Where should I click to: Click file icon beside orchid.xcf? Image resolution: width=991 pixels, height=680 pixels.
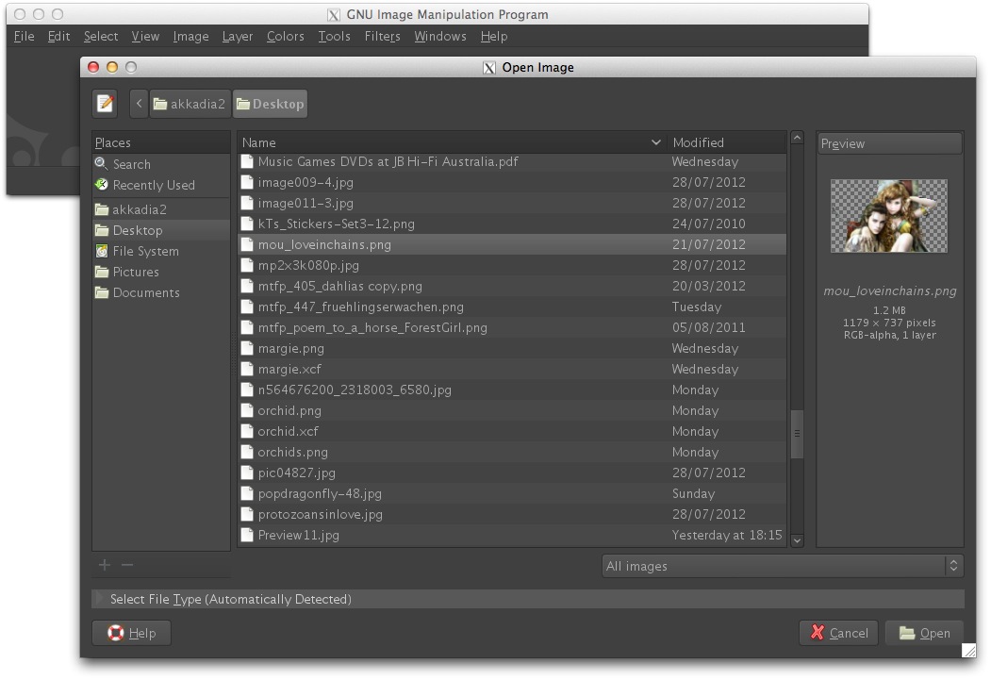247,431
